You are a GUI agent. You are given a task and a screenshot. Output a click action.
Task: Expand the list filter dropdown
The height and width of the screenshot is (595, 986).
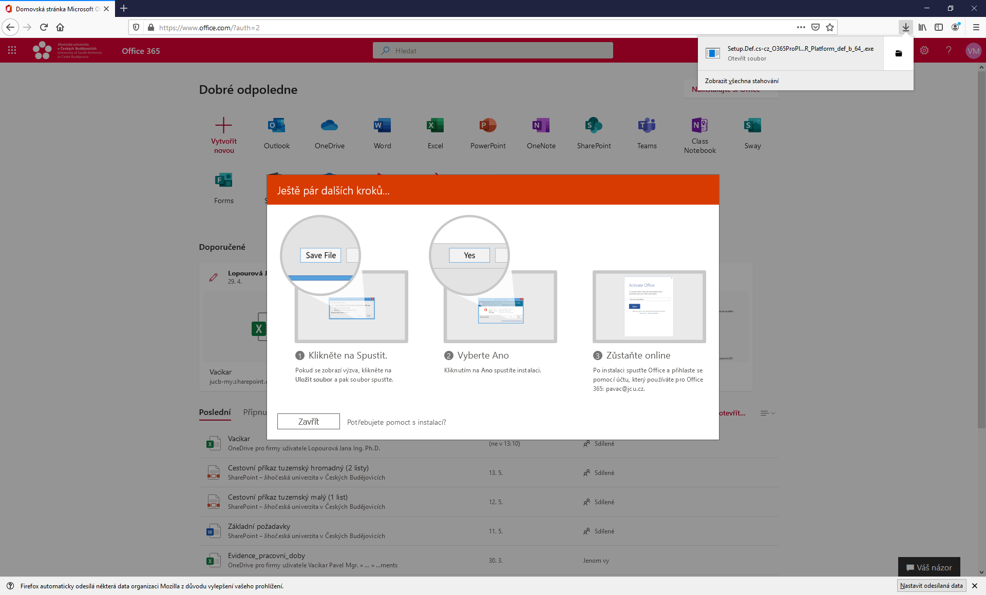[x=768, y=413]
